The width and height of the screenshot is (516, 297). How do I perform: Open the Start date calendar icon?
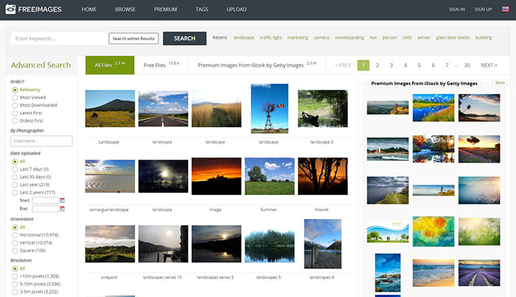pyautogui.click(x=62, y=200)
